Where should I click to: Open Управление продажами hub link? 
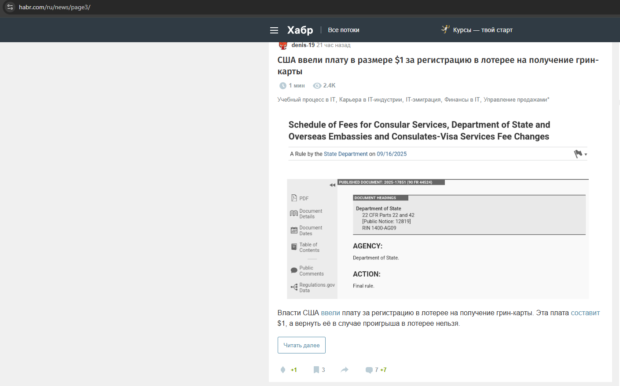516,100
